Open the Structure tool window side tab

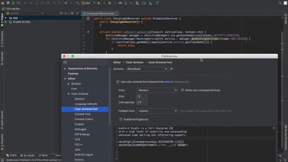2,39
